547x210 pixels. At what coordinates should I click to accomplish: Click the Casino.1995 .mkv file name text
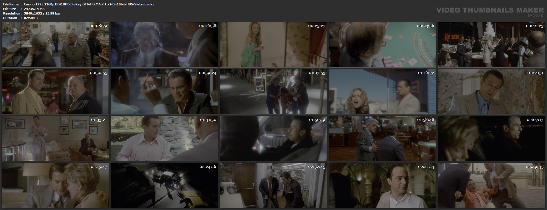coord(89,4)
